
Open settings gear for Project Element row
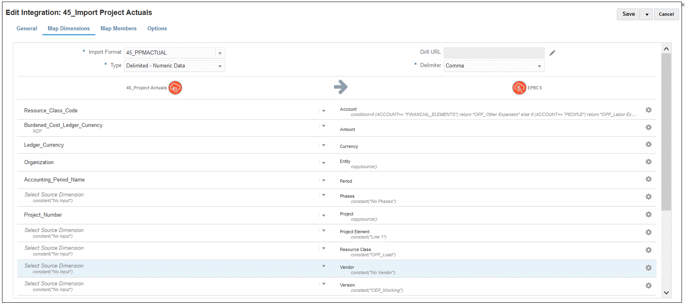648,232
